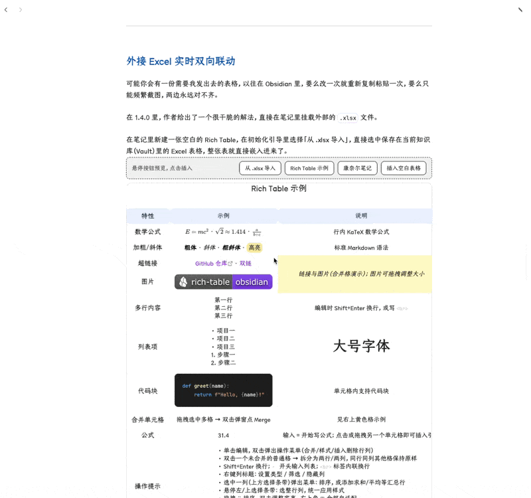Click the 代码块 row label
Viewport: 531px width, 498px height.
[147, 391]
